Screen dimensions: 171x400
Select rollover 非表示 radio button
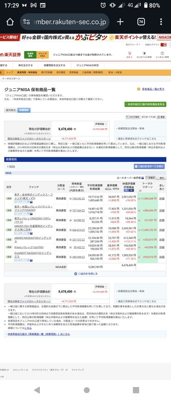coord(147,178)
